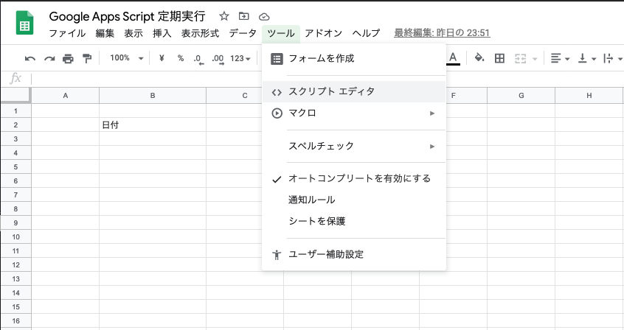Select row 9 header
Viewport: 624px width, 330px height.
click(15, 222)
